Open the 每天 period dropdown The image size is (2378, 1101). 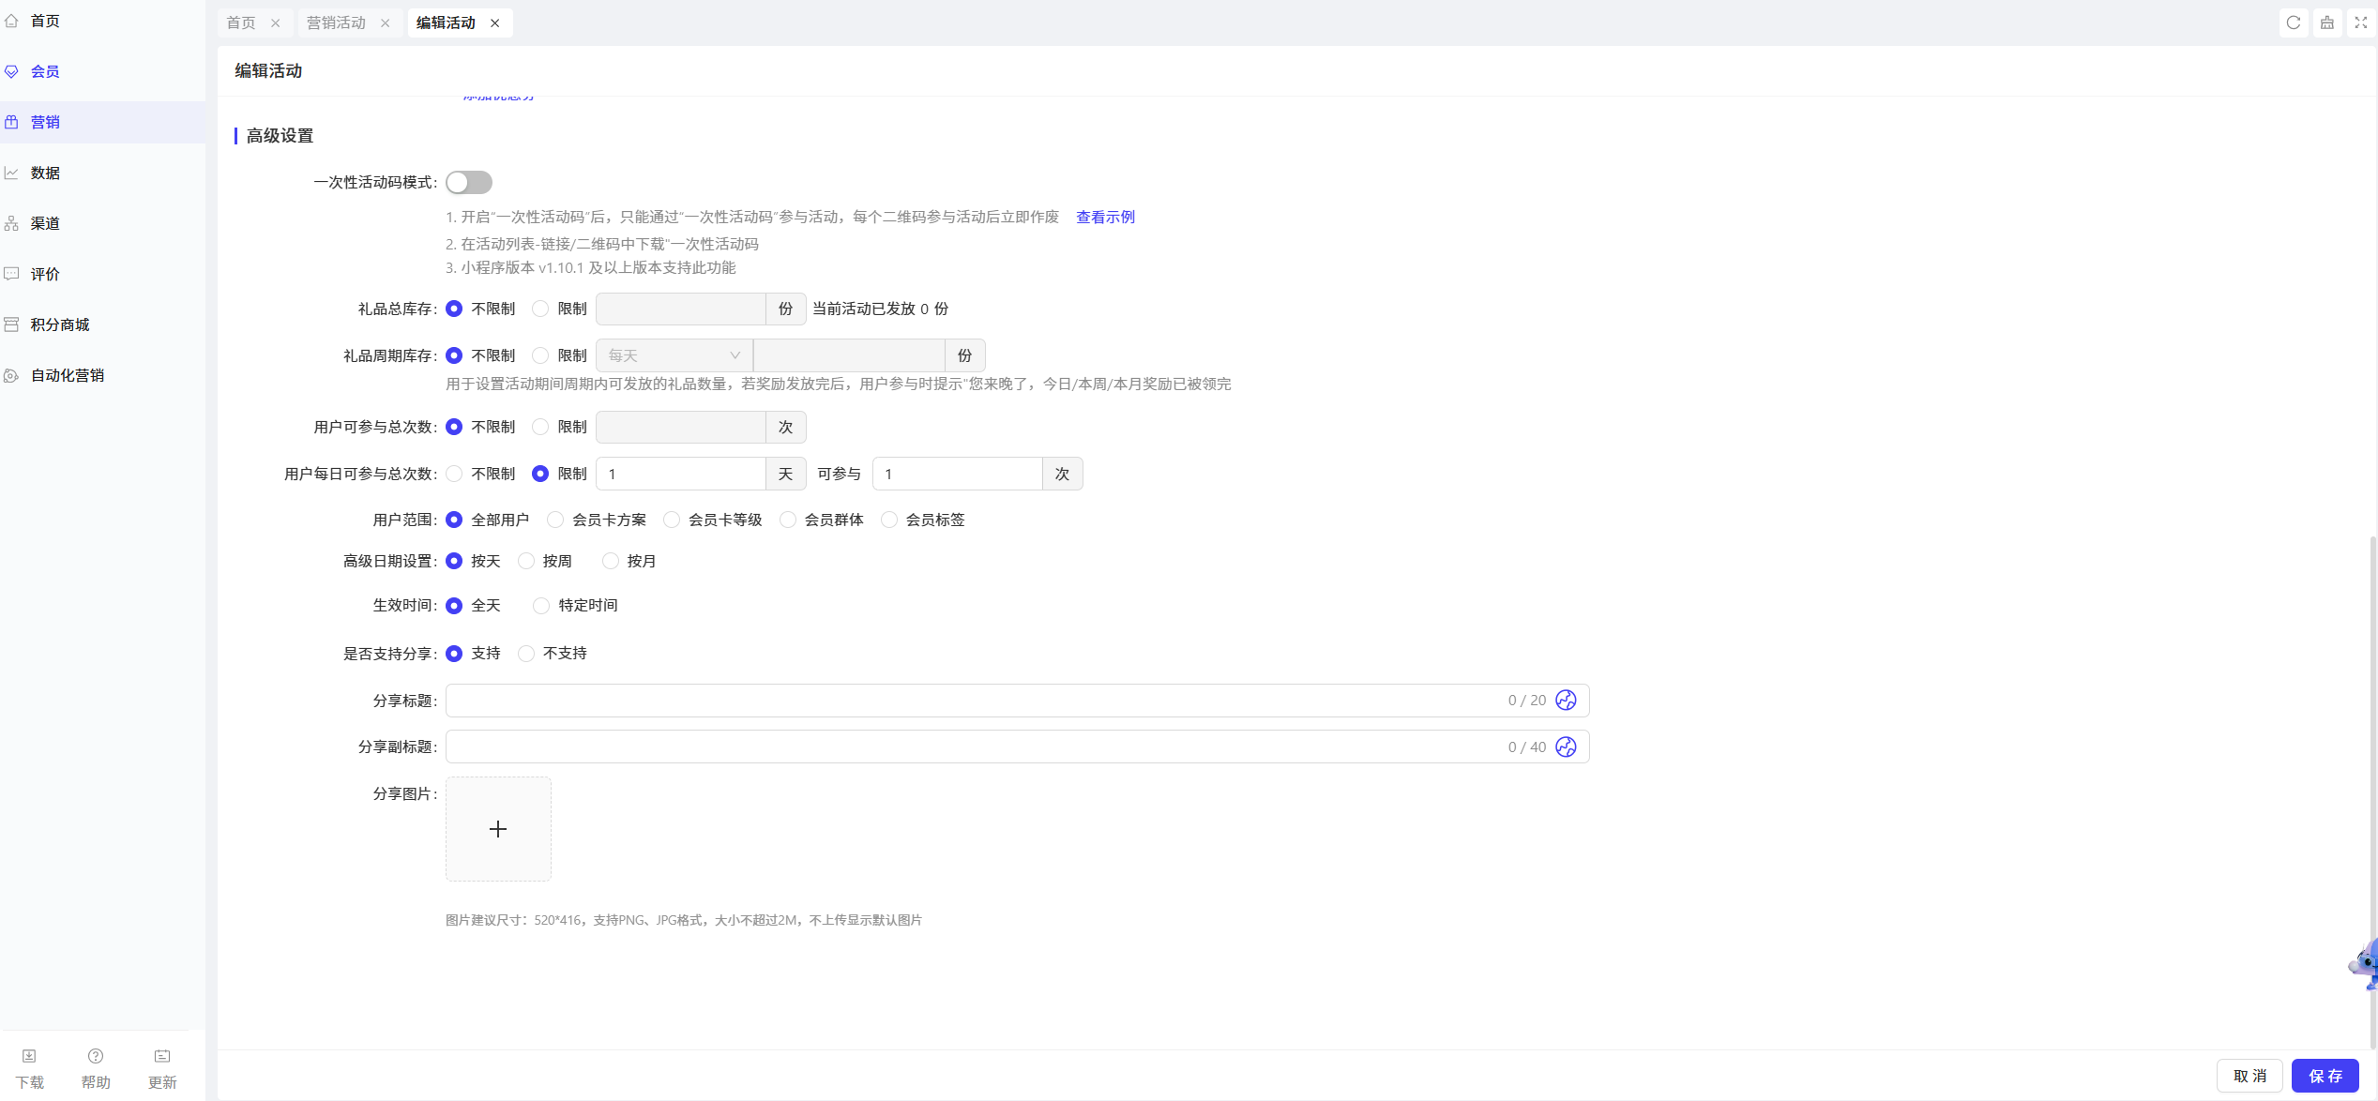(x=674, y=355)
